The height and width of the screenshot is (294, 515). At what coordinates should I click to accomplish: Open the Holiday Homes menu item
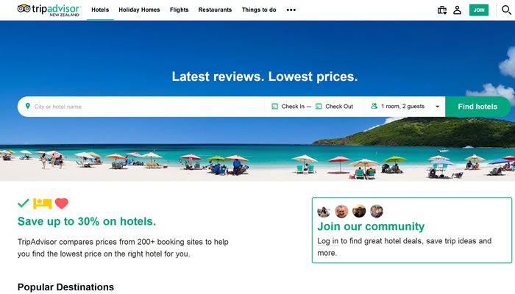(139, 10)
